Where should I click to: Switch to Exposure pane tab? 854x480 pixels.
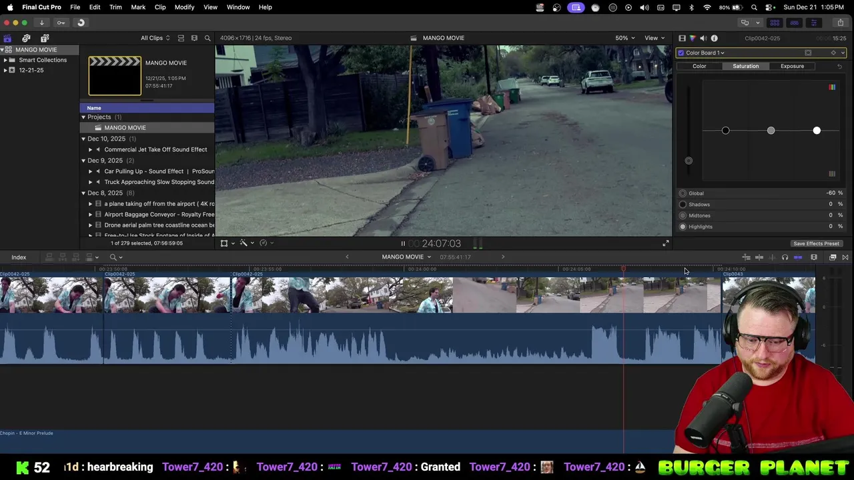click(x=792, y=66)
